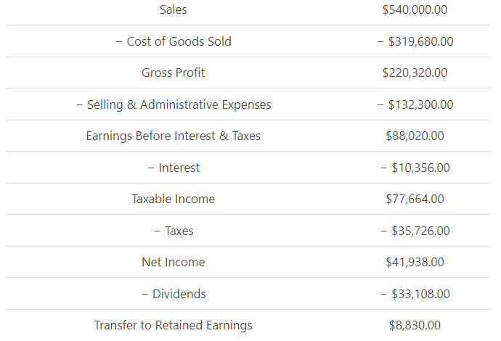The width and height of the screenshot is (501, 341).
Task: Select the $8,830.00 retained earnings value
Action: coord(415,325)
